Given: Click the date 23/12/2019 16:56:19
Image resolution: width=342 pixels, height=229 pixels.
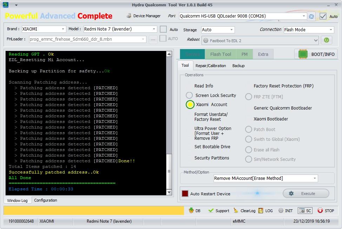Looking at the screenshot, I should (311, 221).
